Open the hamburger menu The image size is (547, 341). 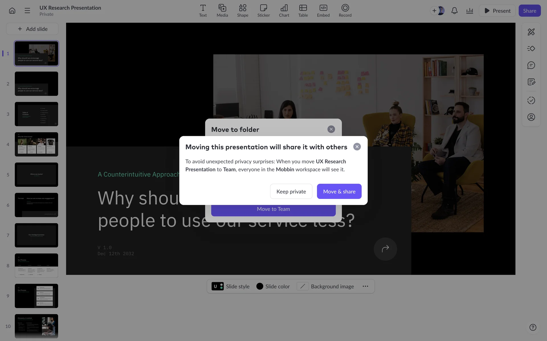[27, 11]
